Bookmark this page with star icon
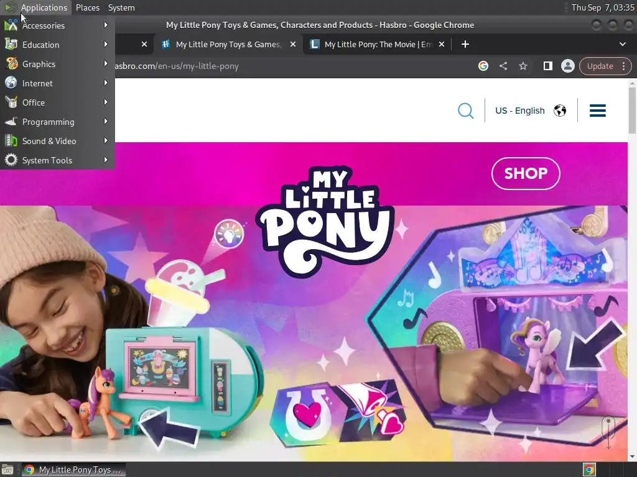637x477 pixels. (523, 66)
